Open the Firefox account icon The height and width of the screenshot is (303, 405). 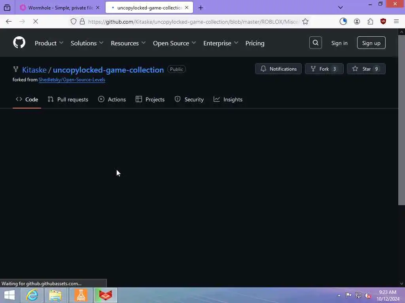[x=357, y=22]
